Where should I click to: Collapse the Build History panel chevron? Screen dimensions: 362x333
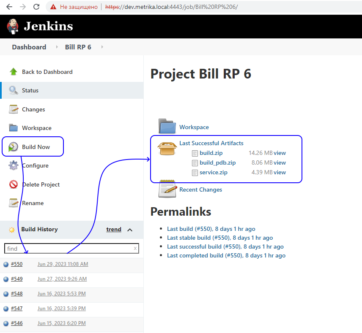coord(130,230)
